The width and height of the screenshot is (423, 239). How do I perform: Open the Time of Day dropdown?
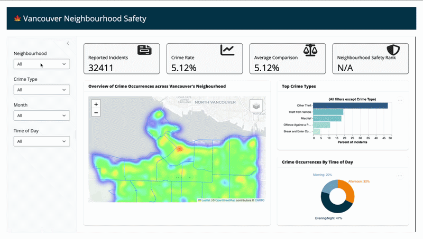pyautogui.click(x=42, y=141)
